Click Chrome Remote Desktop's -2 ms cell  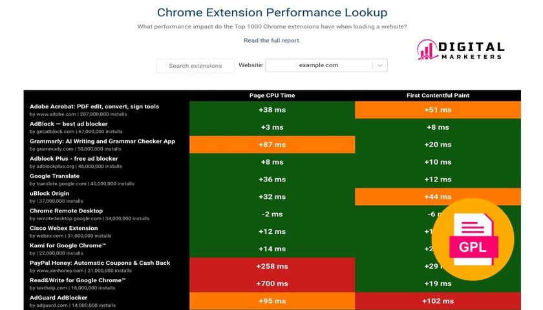272,214
